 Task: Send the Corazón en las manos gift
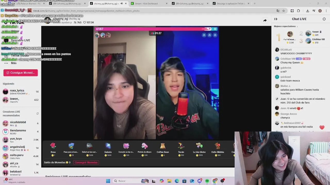(126, 149)
